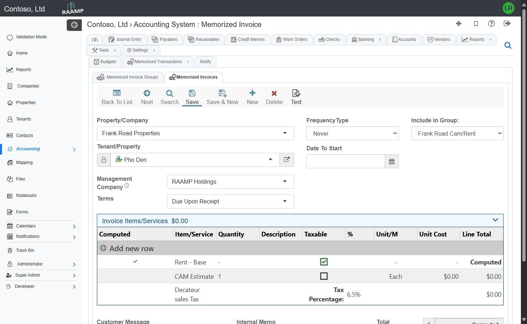527x324 pixels.
Task: Uncheck Taxable for Rent - Base row
Action: (x=324, y=262)
